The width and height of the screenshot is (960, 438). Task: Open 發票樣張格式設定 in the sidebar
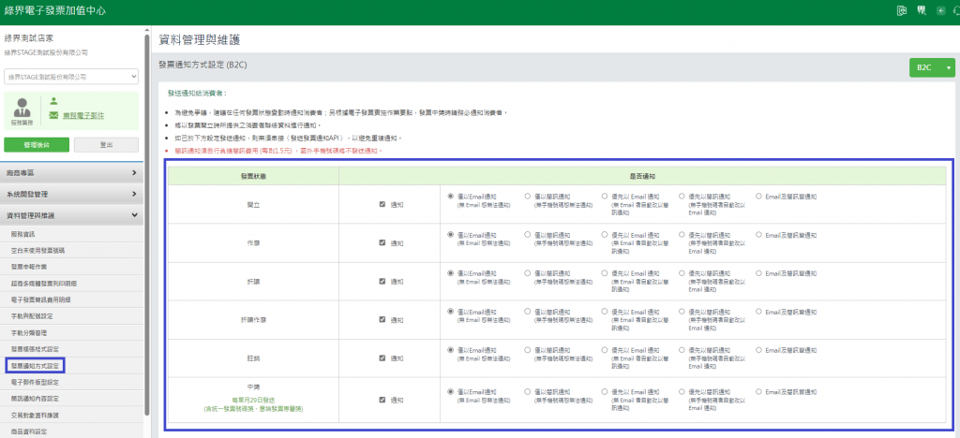pyautogui.click(x=71, y=349)
